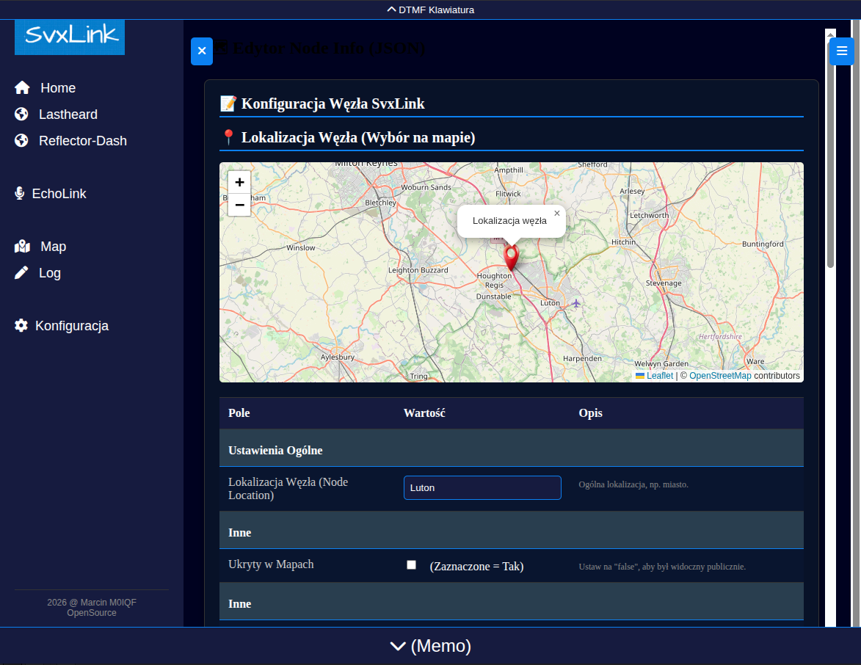Open the OpenStreetMap attribution link

[719, 376]
